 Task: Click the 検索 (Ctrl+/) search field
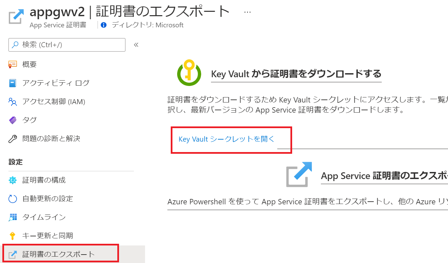[67, 45]
